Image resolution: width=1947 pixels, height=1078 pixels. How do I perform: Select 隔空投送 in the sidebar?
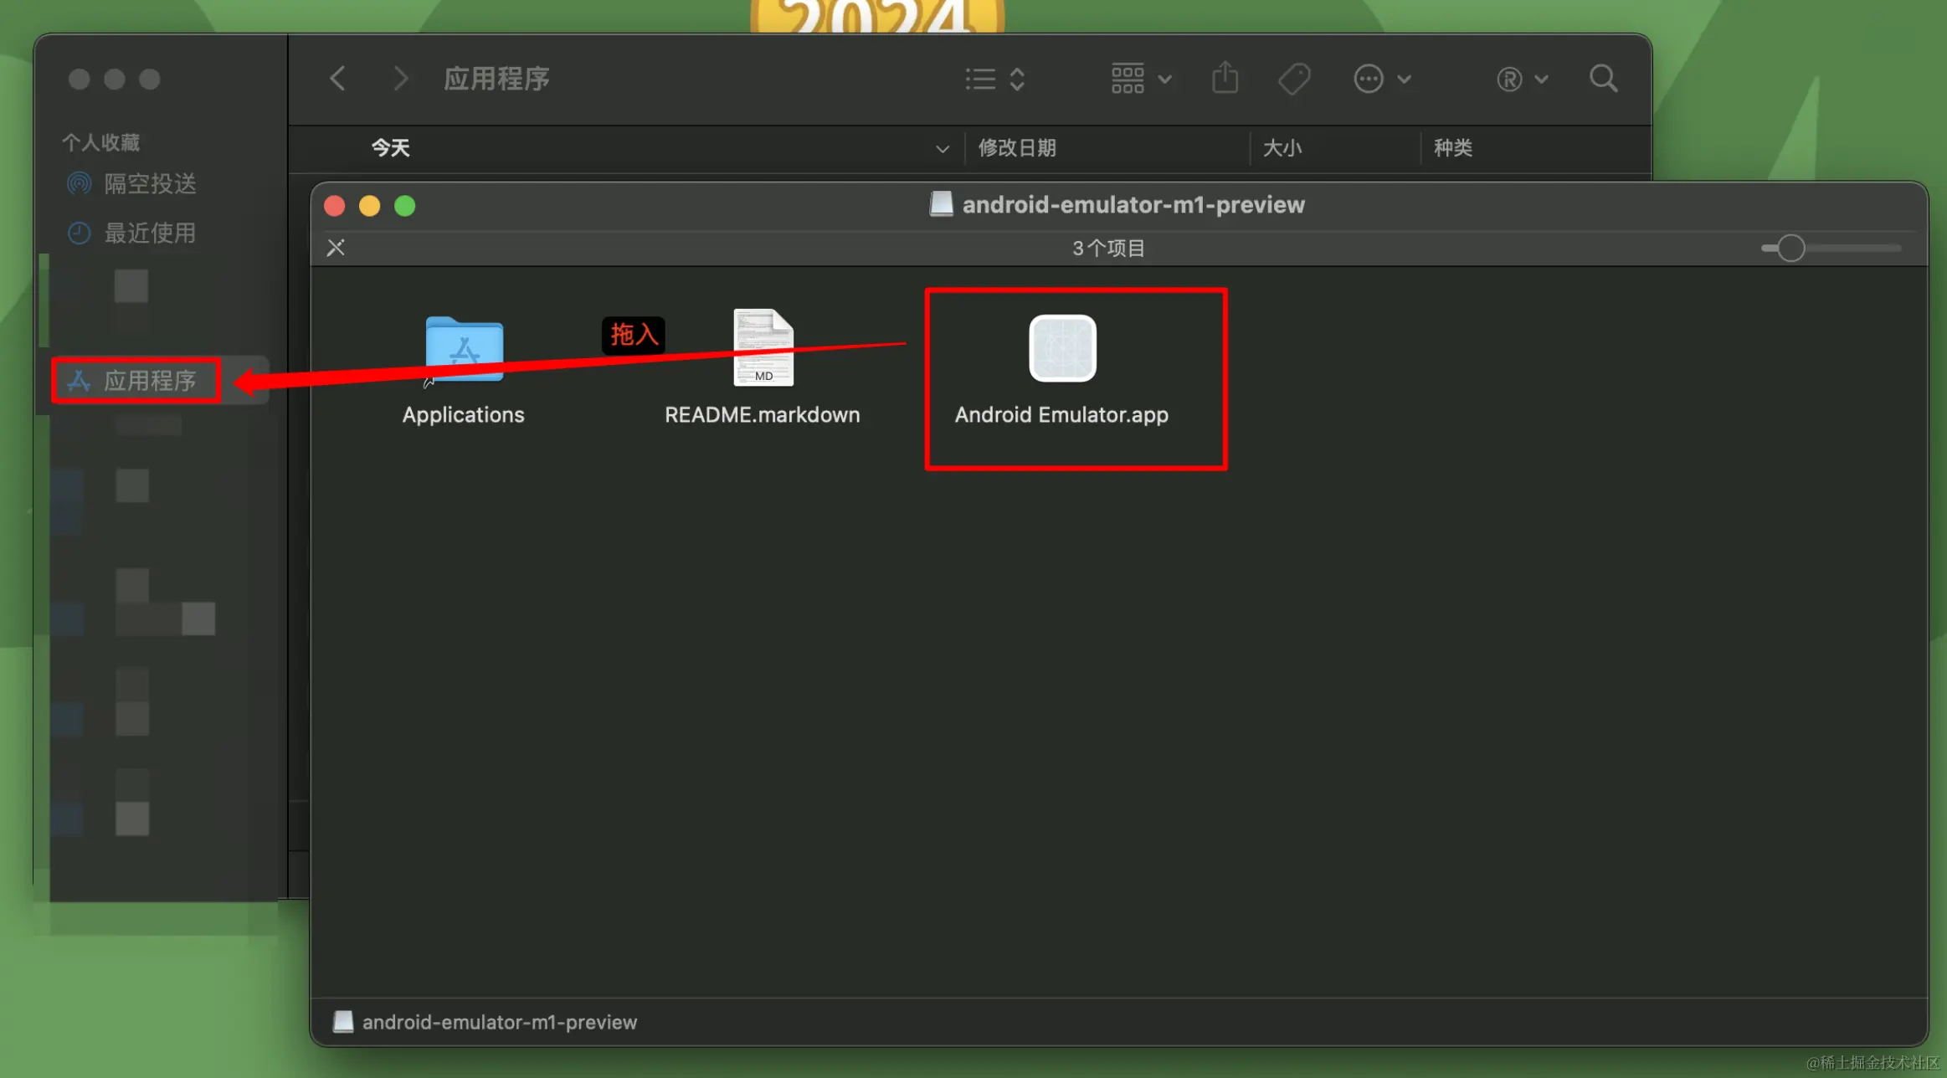pyautogui.click(x=149, y=183)
